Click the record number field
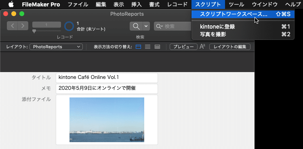This screenshot has height=149, width=303. pos(46,25)
